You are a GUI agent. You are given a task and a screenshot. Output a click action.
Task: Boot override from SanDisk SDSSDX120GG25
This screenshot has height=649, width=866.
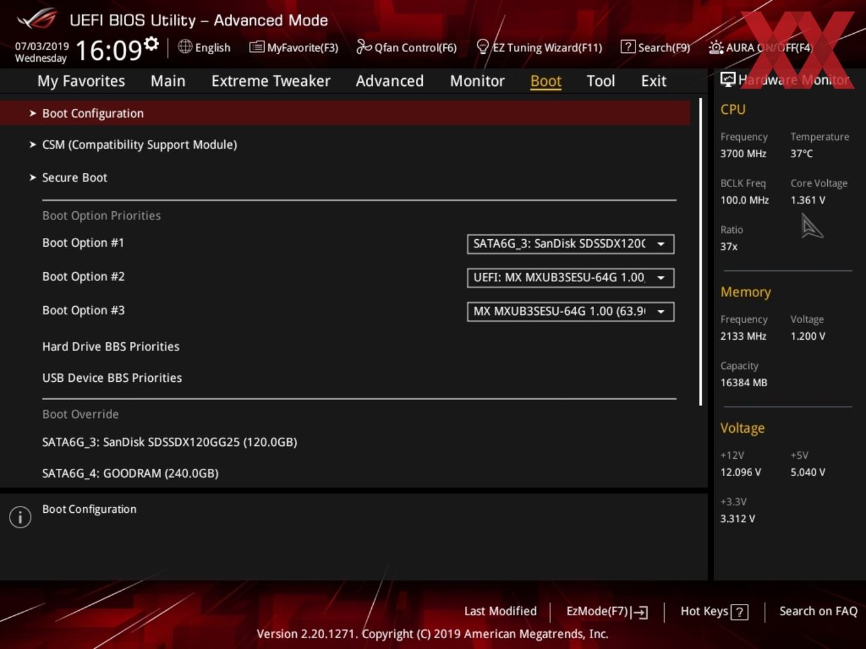[x=169, y=442]
